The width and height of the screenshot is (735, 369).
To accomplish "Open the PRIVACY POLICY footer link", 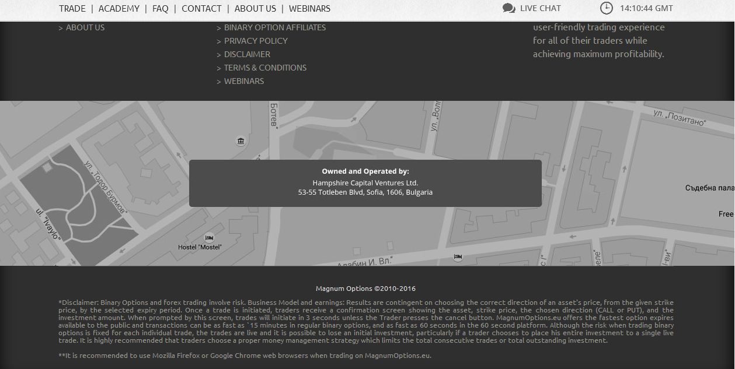I will (x=256, y=41).
